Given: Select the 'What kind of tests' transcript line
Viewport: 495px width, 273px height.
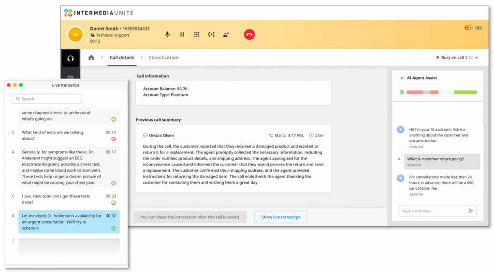Looking at the screenshot, I should coord(69,136).
